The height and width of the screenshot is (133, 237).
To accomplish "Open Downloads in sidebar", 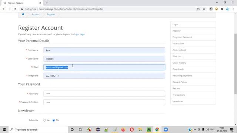I will tap(193, 69).
